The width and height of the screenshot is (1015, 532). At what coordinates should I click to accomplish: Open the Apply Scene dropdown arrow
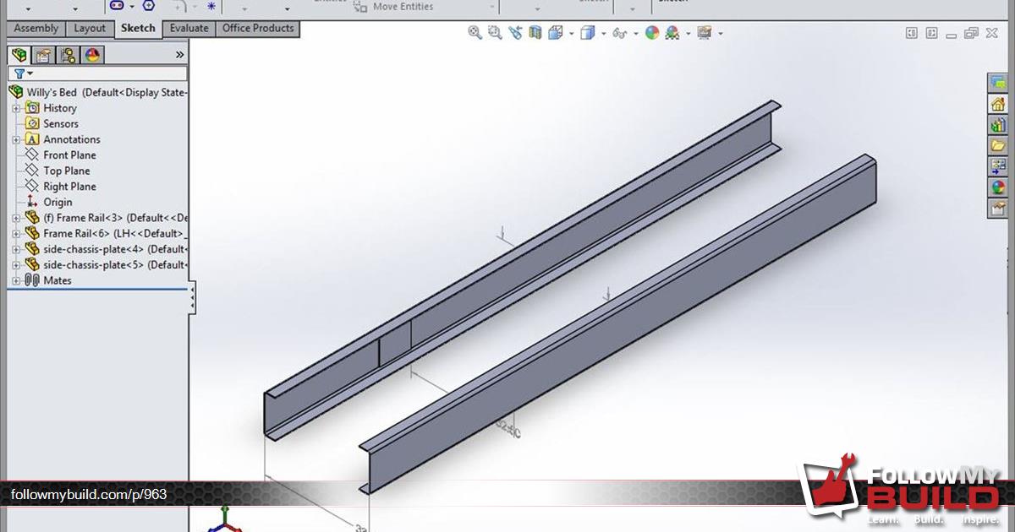(x=689, y=34)
